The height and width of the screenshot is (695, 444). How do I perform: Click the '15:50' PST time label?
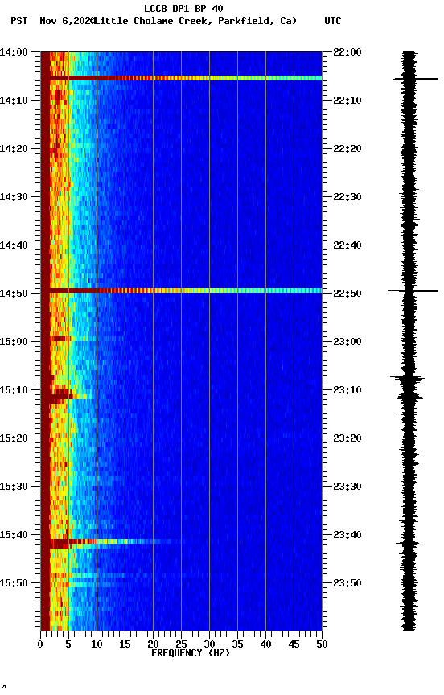(14, 583)
